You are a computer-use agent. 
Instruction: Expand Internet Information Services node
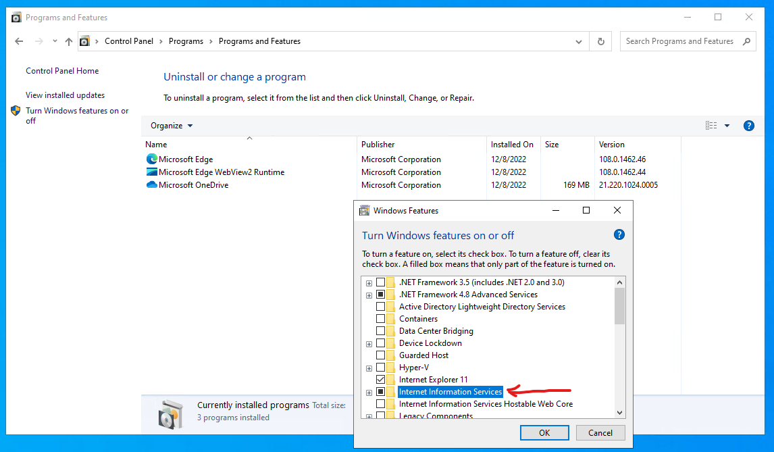tap(369, 393)
